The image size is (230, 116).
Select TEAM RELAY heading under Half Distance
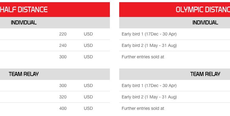pos(24,74)
